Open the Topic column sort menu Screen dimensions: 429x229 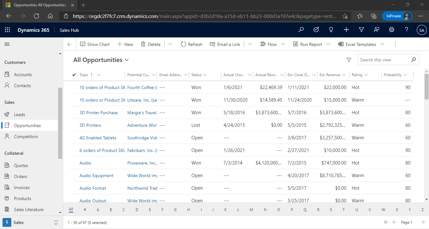point(99,75)
